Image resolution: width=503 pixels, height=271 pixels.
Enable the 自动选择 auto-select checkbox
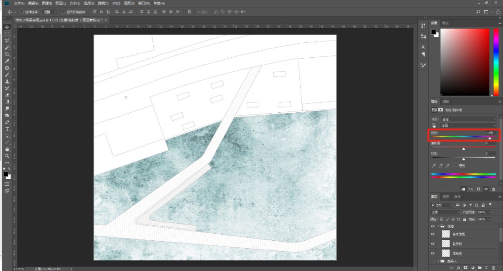(x=22, y=12)
